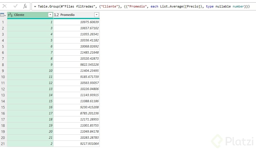Click the Promedio cell showing 8785.201236
The width and height of the screenshot is (256, 150).
click(77, 113)
